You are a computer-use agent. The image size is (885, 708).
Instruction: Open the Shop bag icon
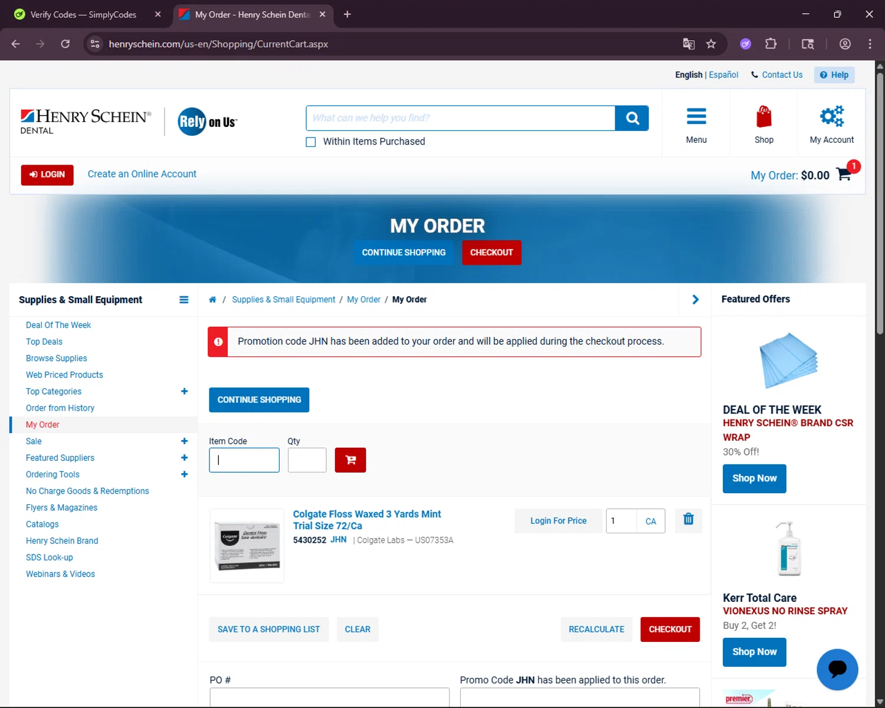tap(764, 117)
